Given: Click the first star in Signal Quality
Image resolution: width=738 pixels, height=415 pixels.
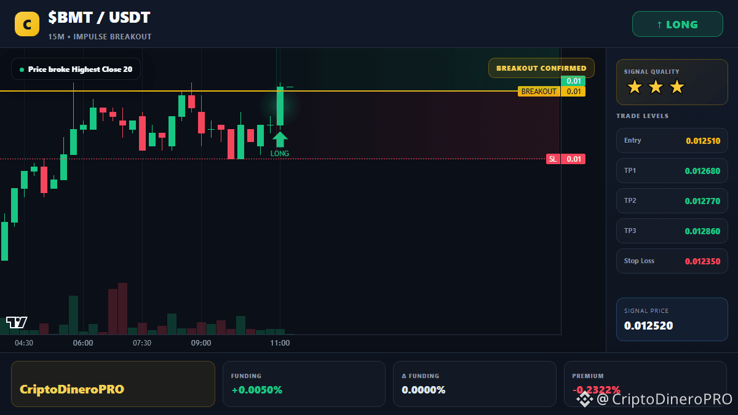Looking at the screenshot, I should coord(635,87).
